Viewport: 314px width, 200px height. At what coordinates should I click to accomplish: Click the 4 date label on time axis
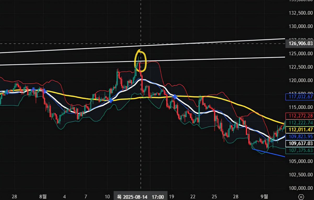64,197
